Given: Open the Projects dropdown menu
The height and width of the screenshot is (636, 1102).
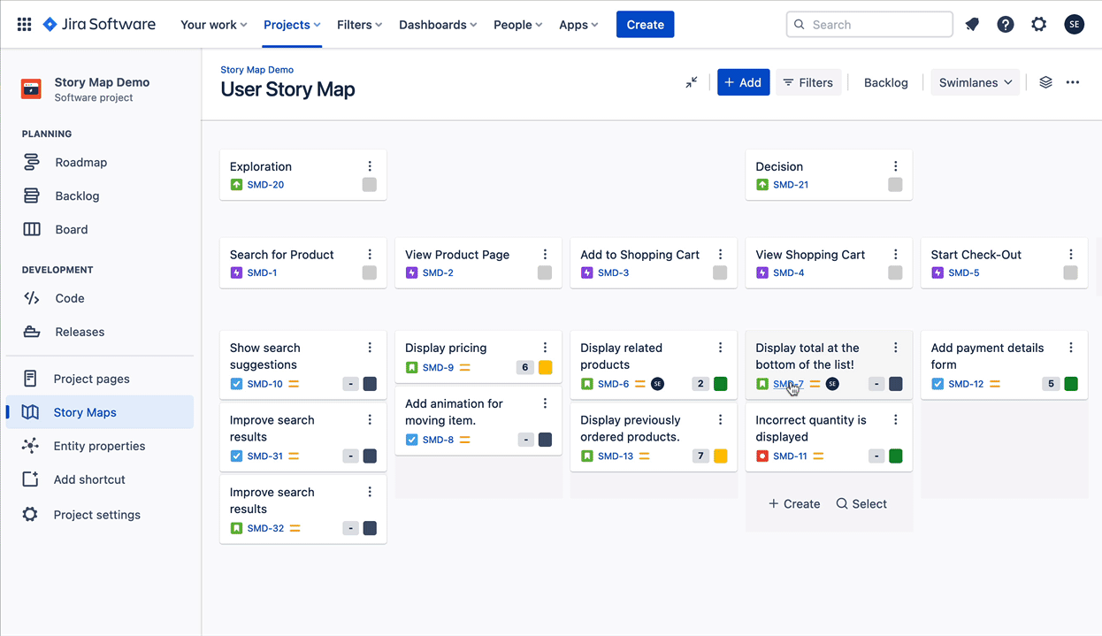Looking at the screenshot, I should coord(292,25).
